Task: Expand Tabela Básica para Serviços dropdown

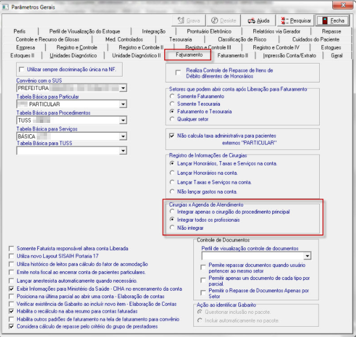Action: pos(123,136)
